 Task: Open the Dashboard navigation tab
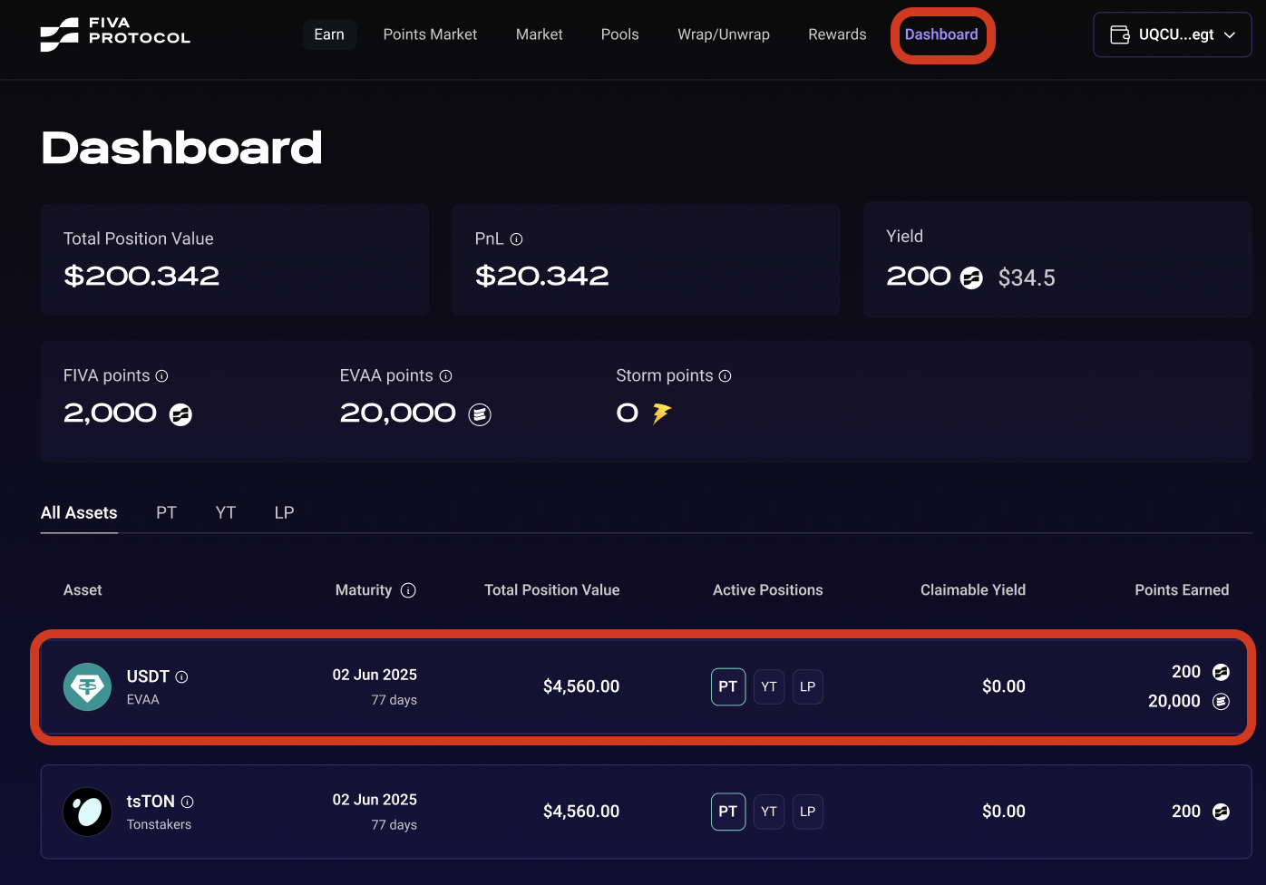[941, 34]
